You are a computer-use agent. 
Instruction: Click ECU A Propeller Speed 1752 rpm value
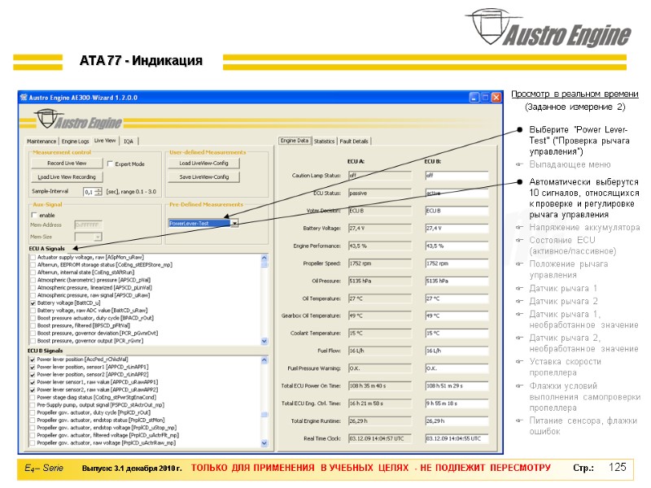(x=380, y=264)
